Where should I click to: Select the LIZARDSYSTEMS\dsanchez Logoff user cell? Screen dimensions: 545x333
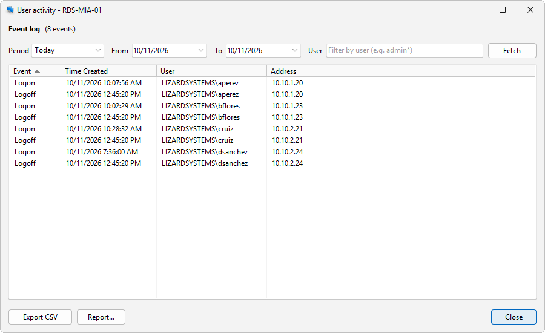(205, 163)
